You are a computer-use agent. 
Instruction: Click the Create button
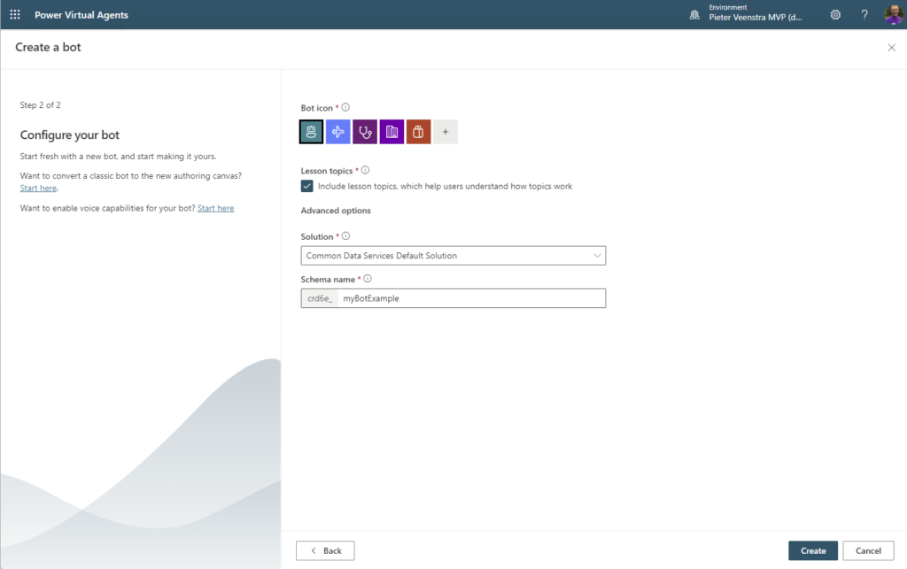click(813, 550)
